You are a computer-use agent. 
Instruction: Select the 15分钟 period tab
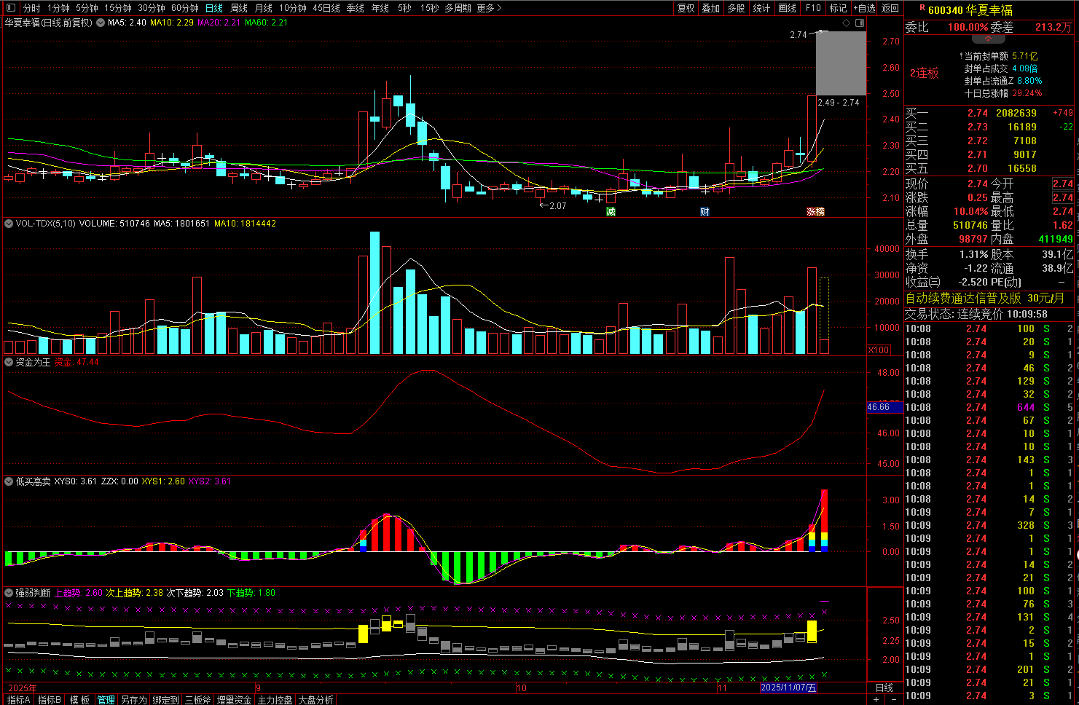(x=117, y=8)
